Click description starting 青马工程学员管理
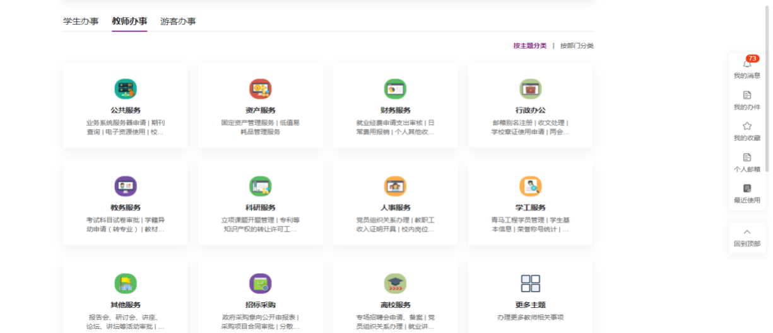 point(530,225)
